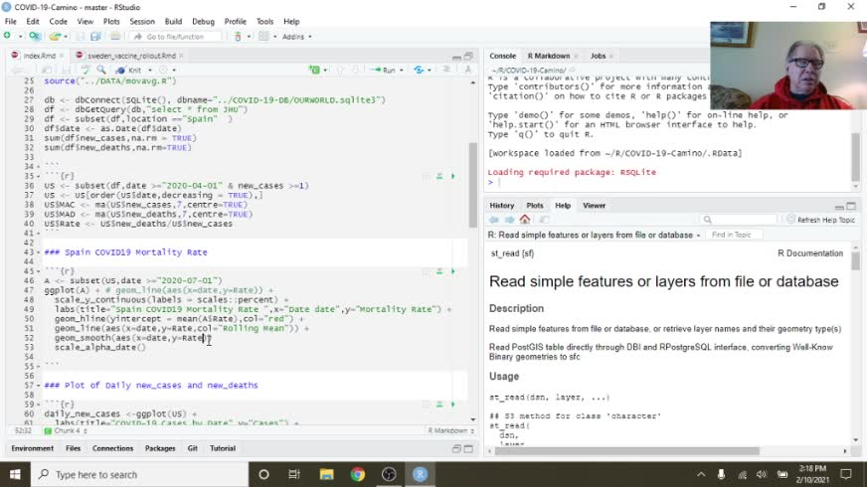Click the Find in Topic field
The image size is (867, 487).
click(x=734, y=235)
